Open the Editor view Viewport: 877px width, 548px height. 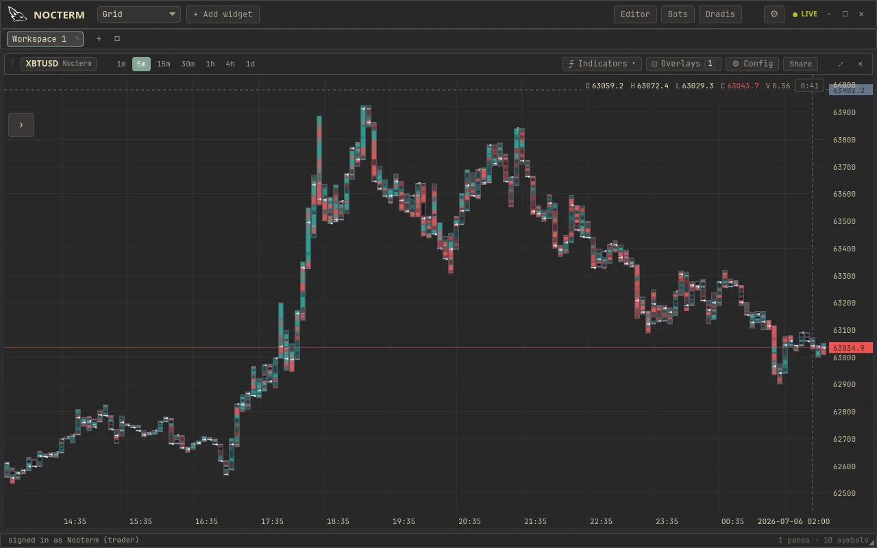point(635,14)
